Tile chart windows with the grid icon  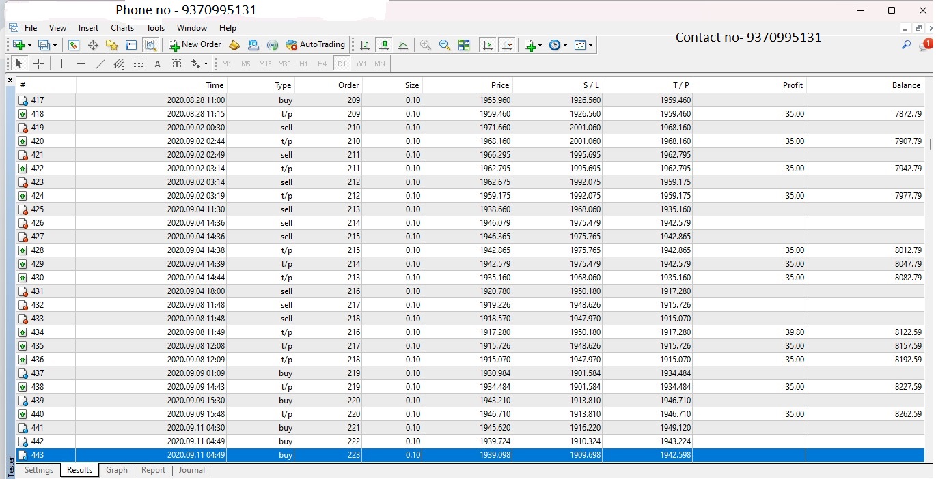(x=464, y=45)
